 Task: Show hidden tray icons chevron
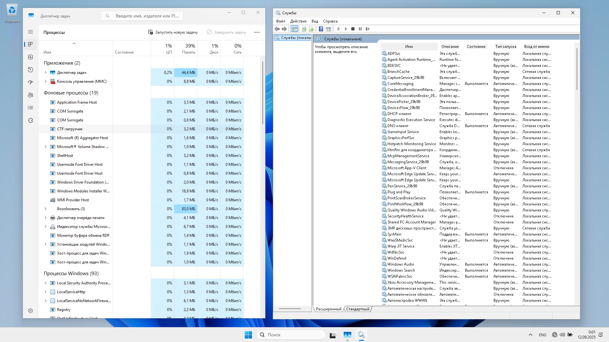tap(531, 335)
